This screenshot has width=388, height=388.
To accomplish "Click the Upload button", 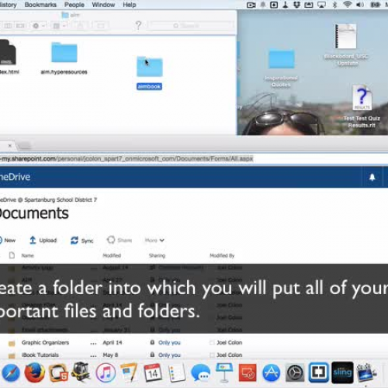I will tap(43, 241).
